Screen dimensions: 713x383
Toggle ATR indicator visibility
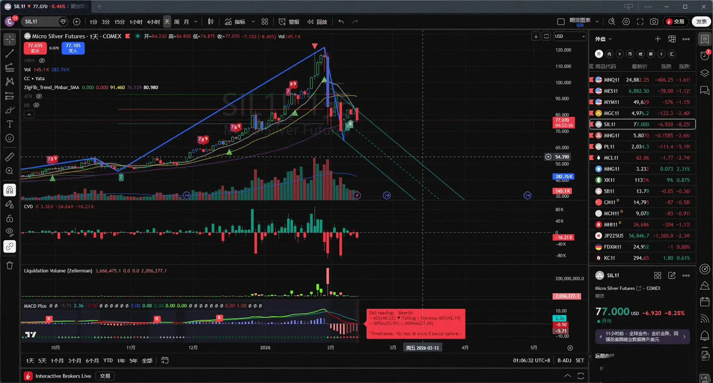click(39, 96)
